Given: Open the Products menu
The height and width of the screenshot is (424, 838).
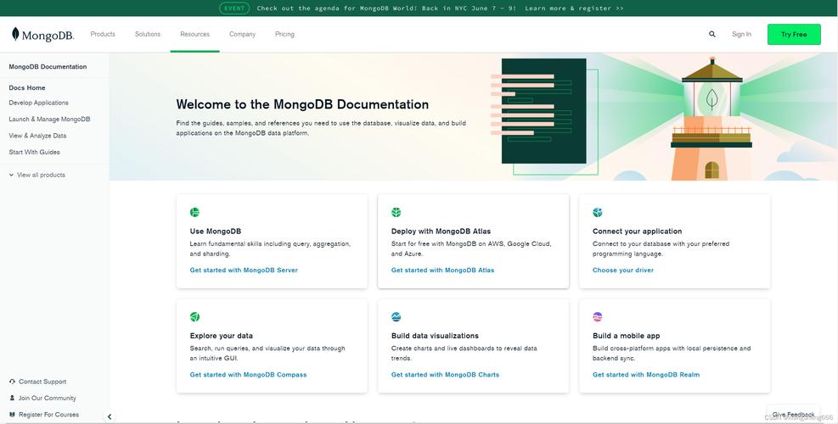Looking at the screenshot, I should point(103,34).
